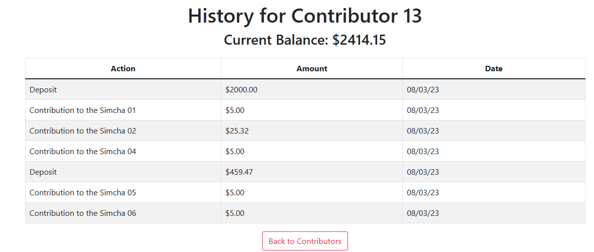Click the date cell of the $2000.00 deposit
Screen dimensions: 594x252
tap(494, 90)
